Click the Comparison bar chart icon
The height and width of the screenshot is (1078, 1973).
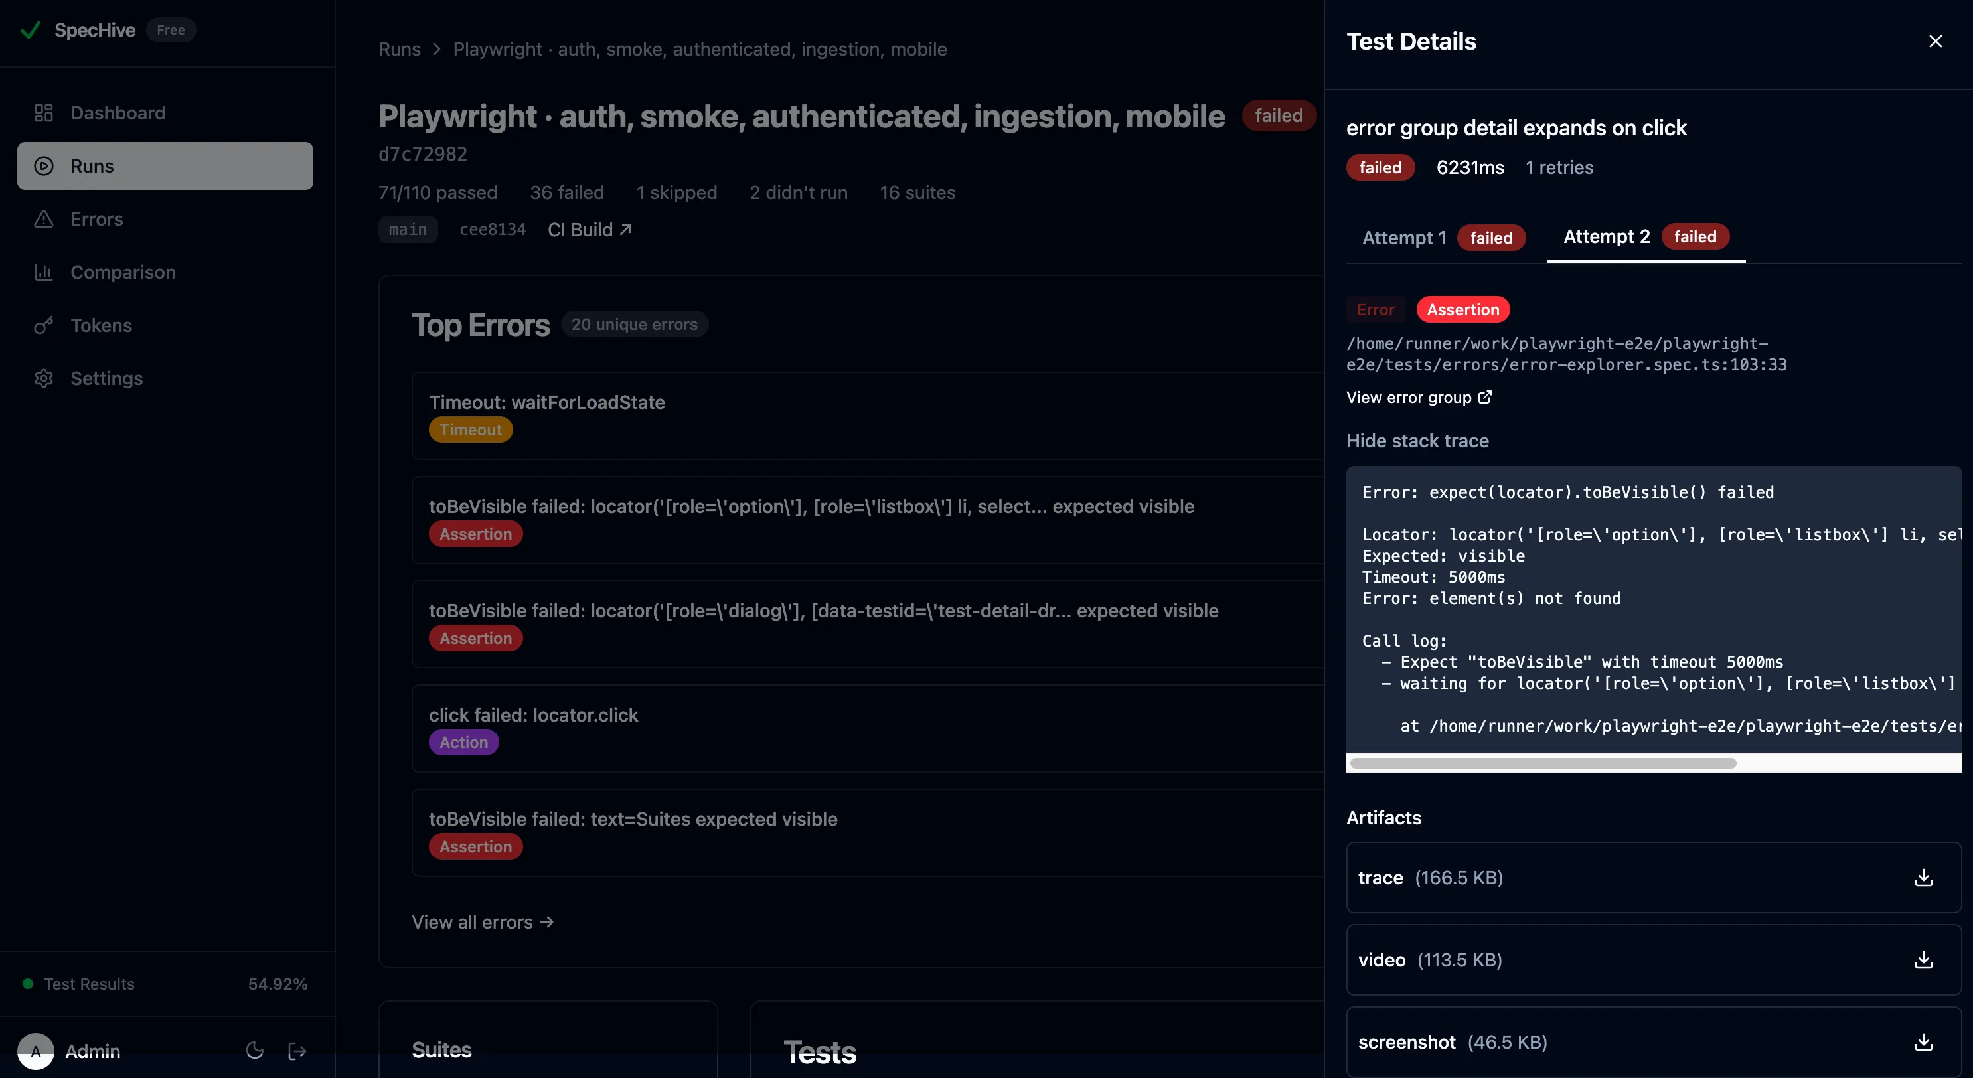point(44,271)
